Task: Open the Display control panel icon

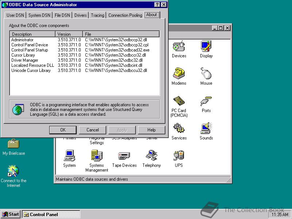Action: (206, 47)
